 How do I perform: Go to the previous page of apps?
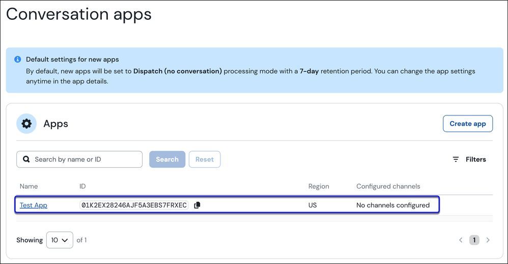click(x=461, y=240)
